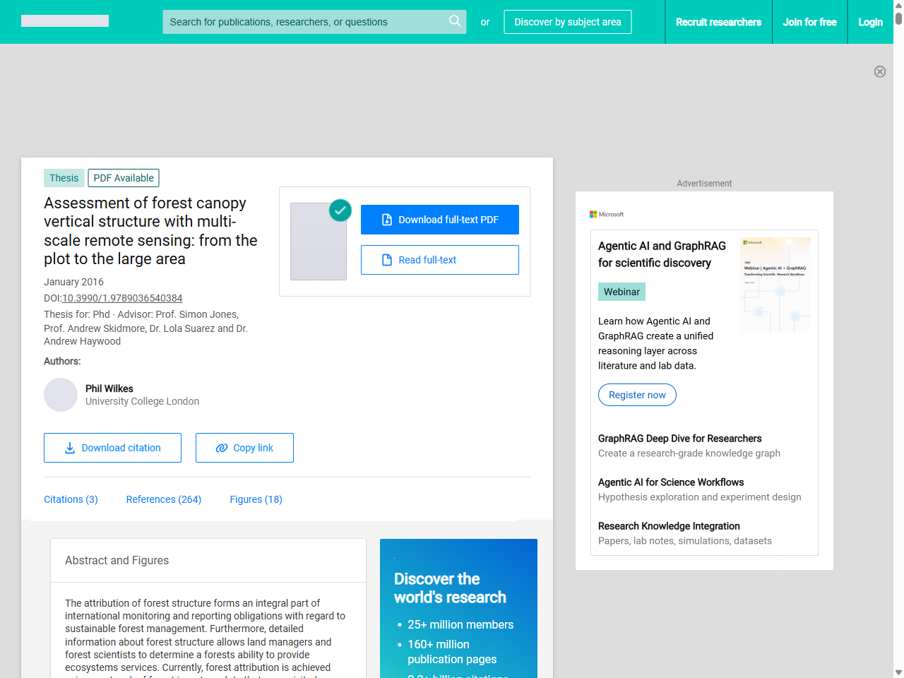
Task: View the Figures (18) tab
Action: pos(256,499)
